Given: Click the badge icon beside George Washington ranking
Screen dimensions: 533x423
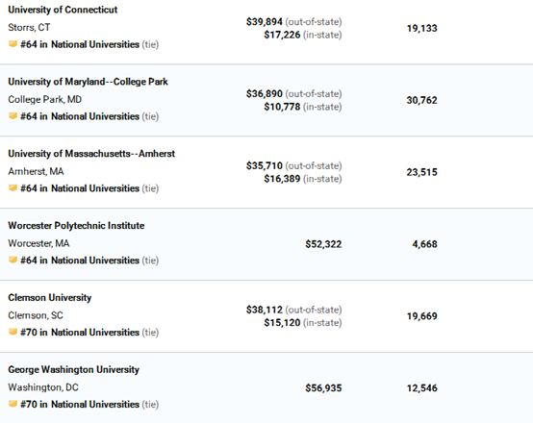Looking at the screenshot, I should [13, 405].
